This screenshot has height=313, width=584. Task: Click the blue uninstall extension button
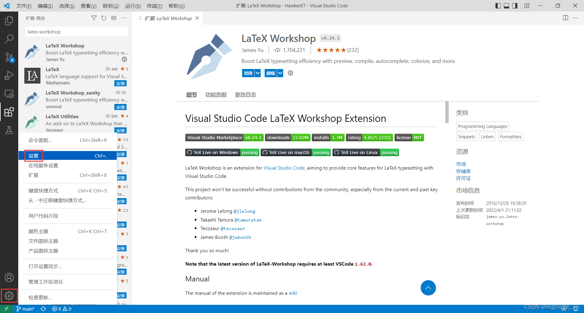coord(271,73)
